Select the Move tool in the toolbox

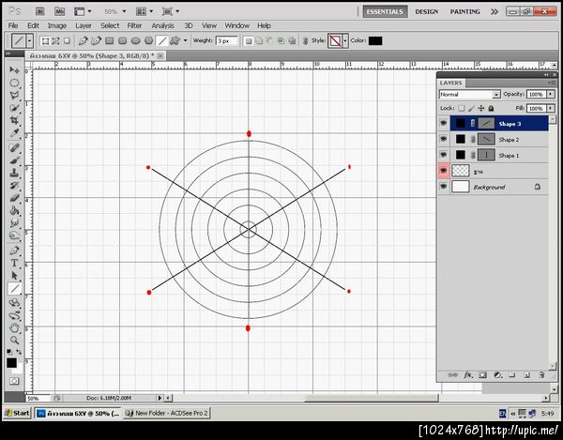point(14,70)
